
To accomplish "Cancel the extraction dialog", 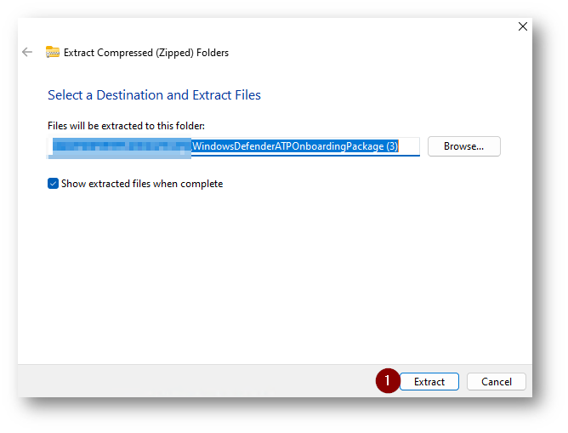I will [497, 382].
